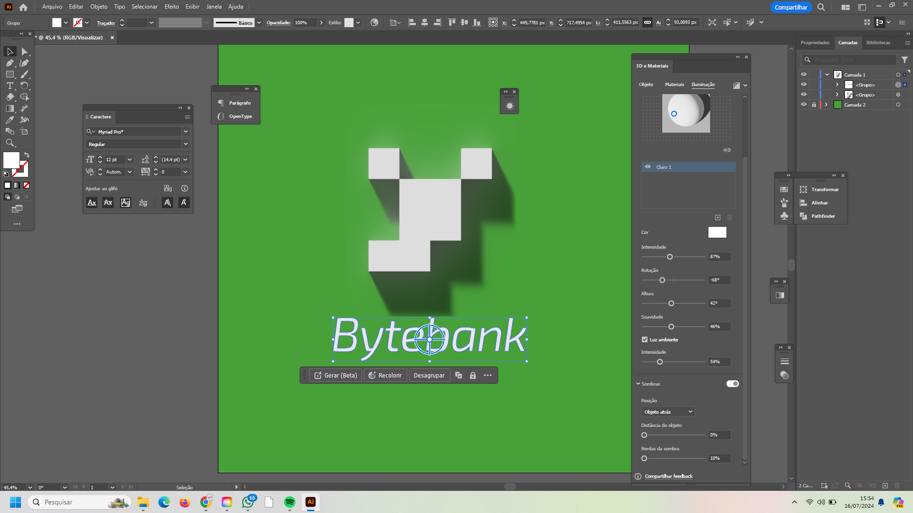Select the Gradient tool
Screen dimensions: 913x513
point(10,108)
